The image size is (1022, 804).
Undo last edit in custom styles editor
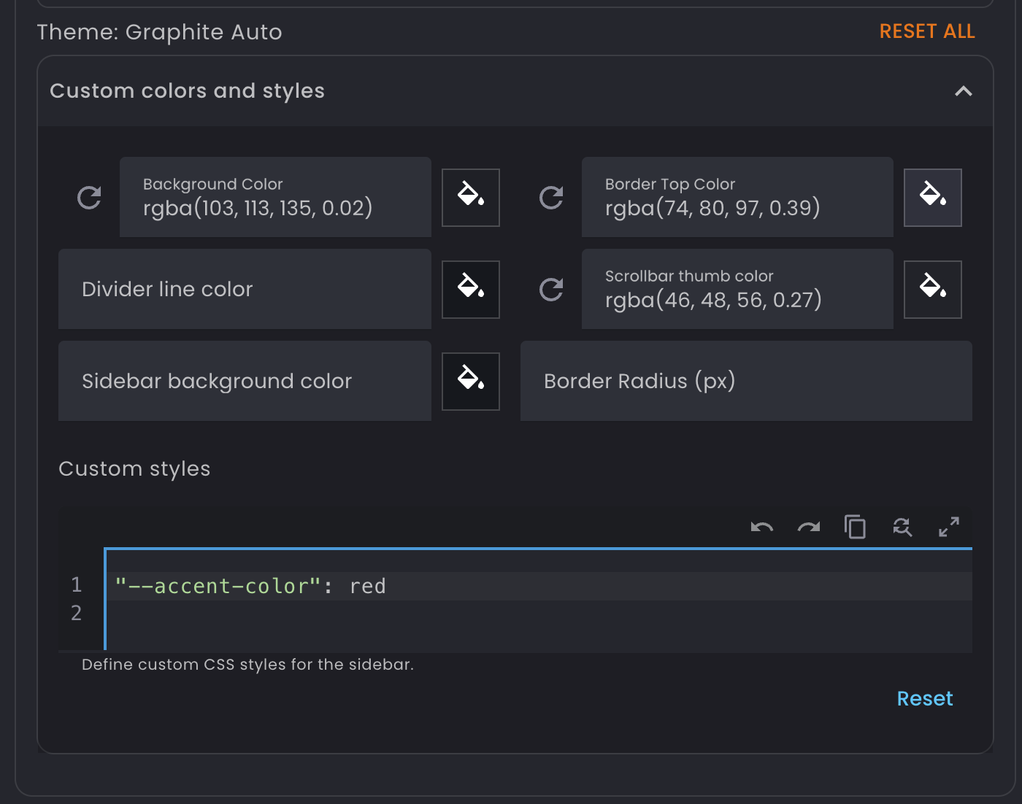[761, 527]
